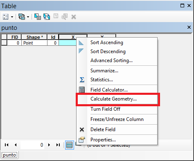Viewport: 194px width, 161px height.
Task: Click the current record number field
Action: pos(32,145)
